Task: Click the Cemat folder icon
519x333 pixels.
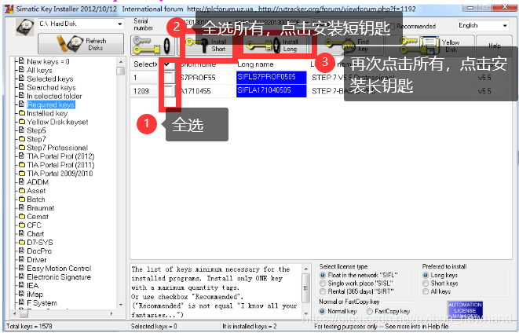Action: pyautogui.click(x=22, y=216)
